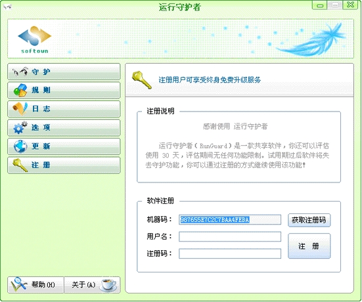Open the 选项 (Options) section
Screen dimensions: 362x302
tap(64, 127)
